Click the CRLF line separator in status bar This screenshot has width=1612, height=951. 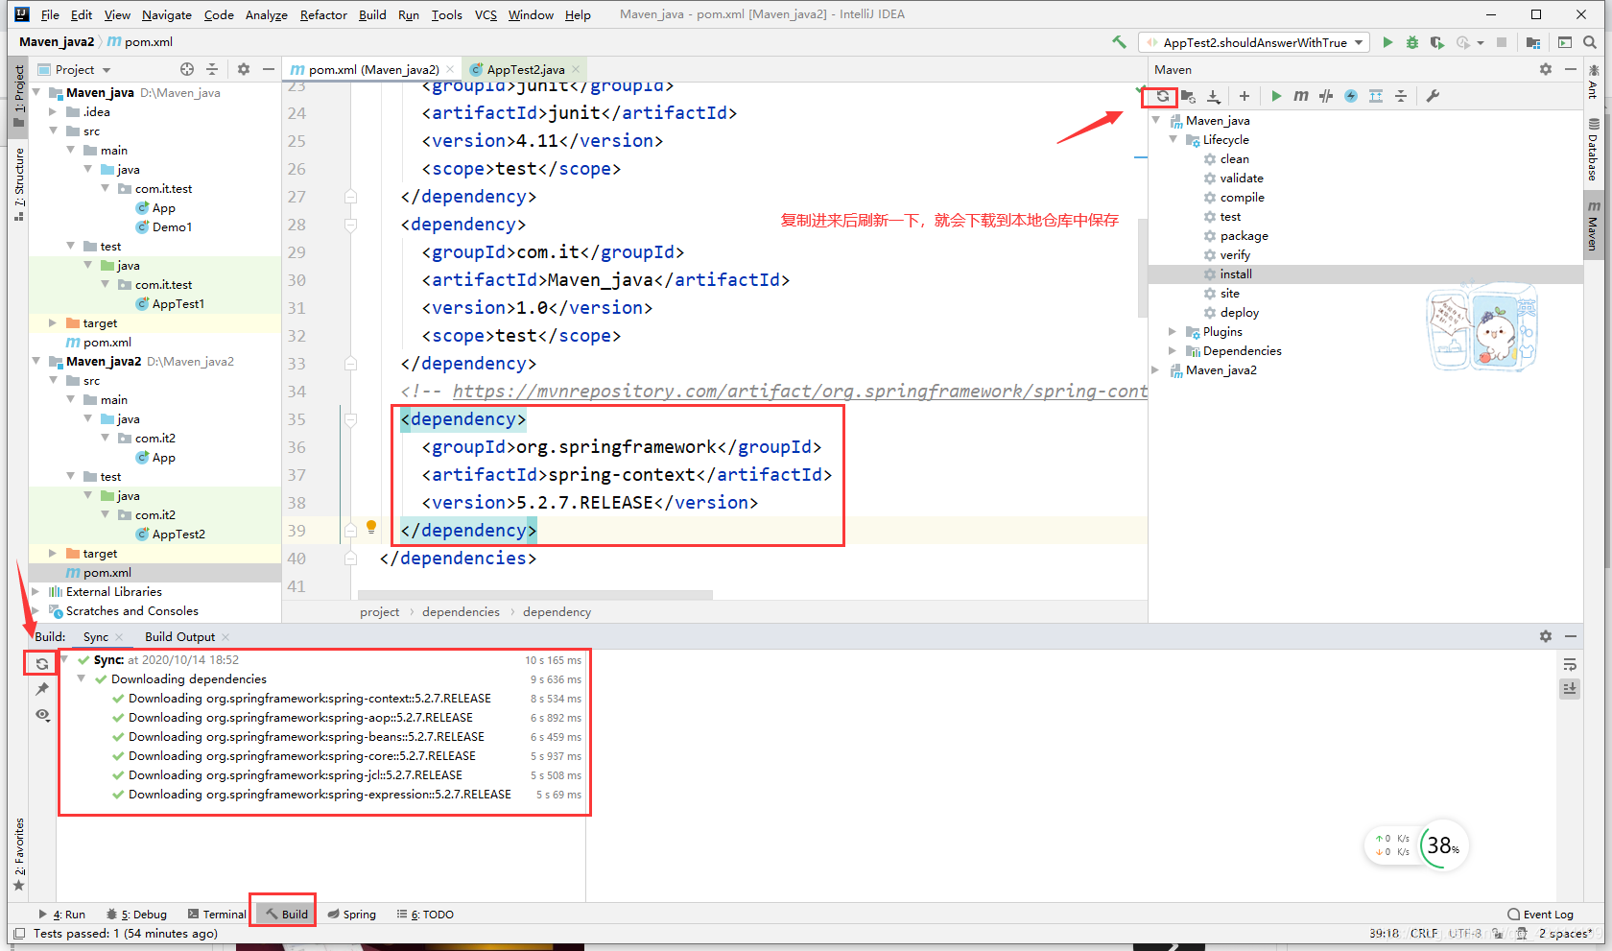(x=1424, y=933)
